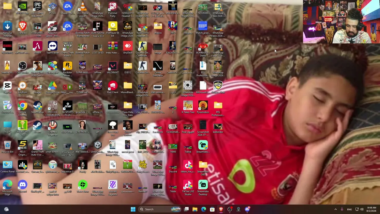Select the Asphalt Legends desktop shortcut

[113, 188]
